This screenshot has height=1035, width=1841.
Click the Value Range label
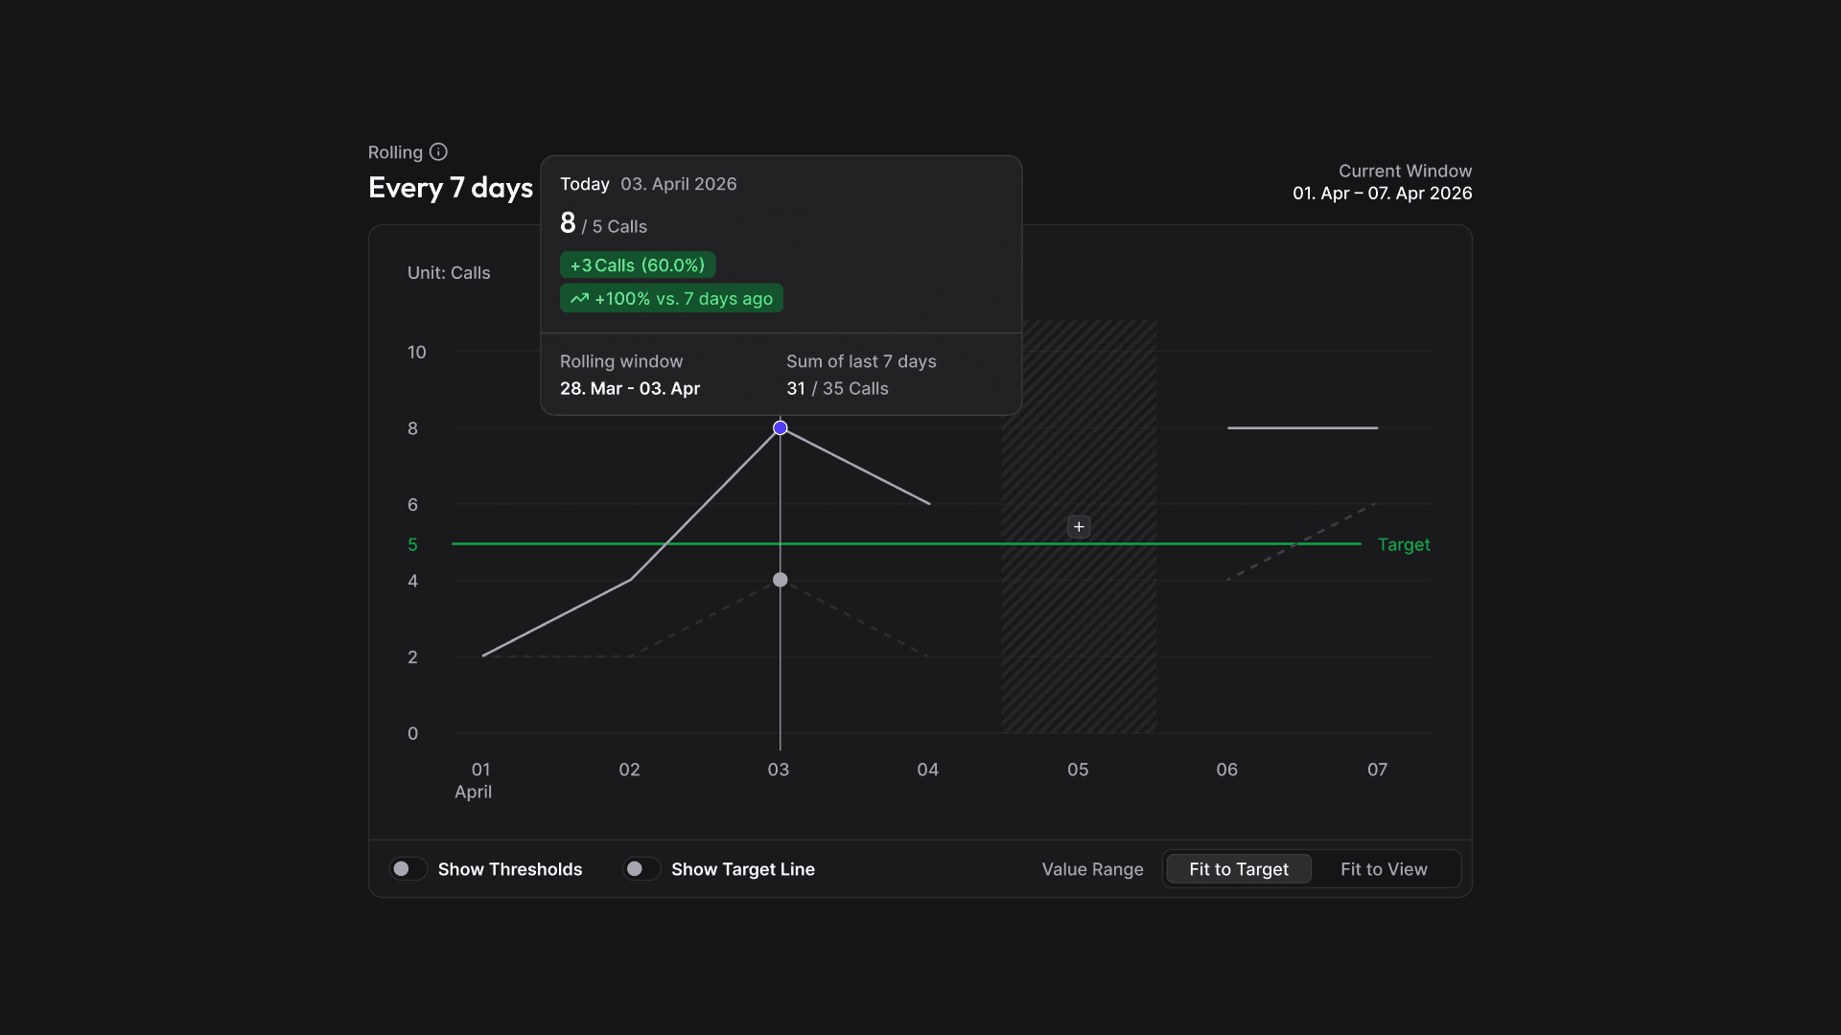1092,869
